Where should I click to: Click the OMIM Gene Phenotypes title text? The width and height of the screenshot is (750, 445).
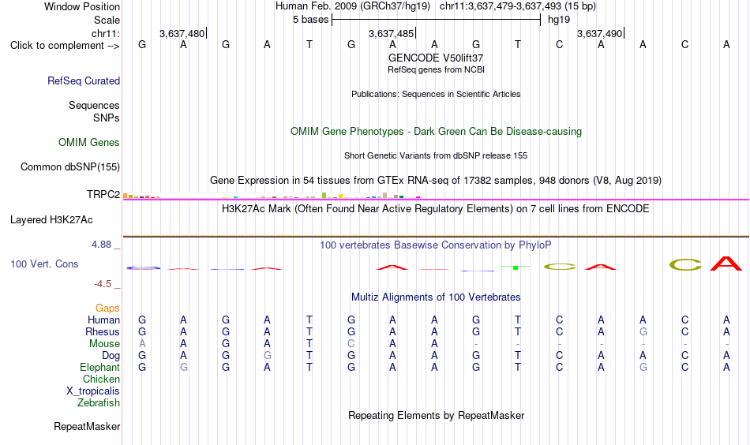coord(436,132)
